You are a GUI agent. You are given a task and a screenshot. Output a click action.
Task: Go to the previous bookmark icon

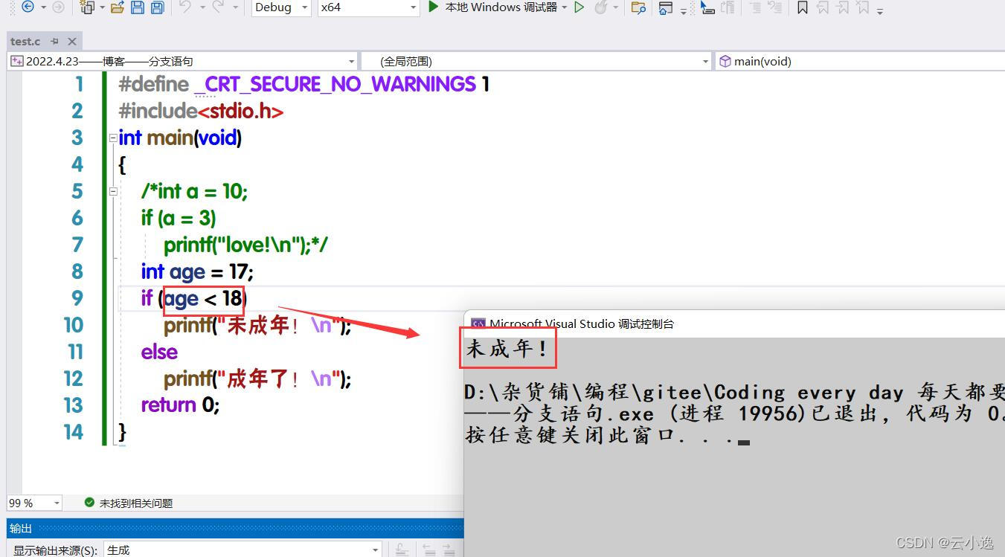pyautogui.click(x=823, y=7)
